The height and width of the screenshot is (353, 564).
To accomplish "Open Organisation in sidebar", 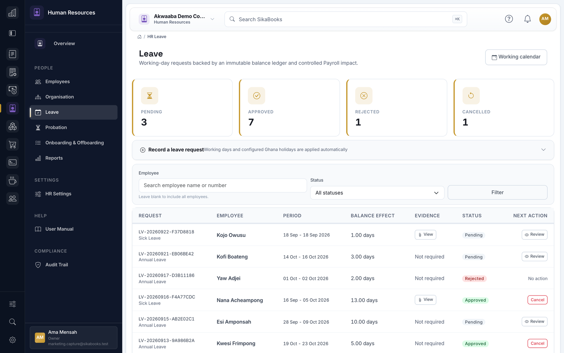I will point(74,97).
